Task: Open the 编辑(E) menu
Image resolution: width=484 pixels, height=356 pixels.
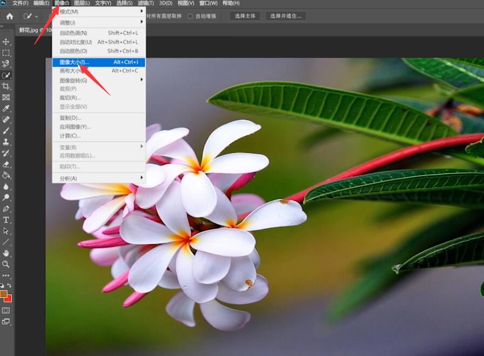Action: pyautogui.click(x=42, y=3)
